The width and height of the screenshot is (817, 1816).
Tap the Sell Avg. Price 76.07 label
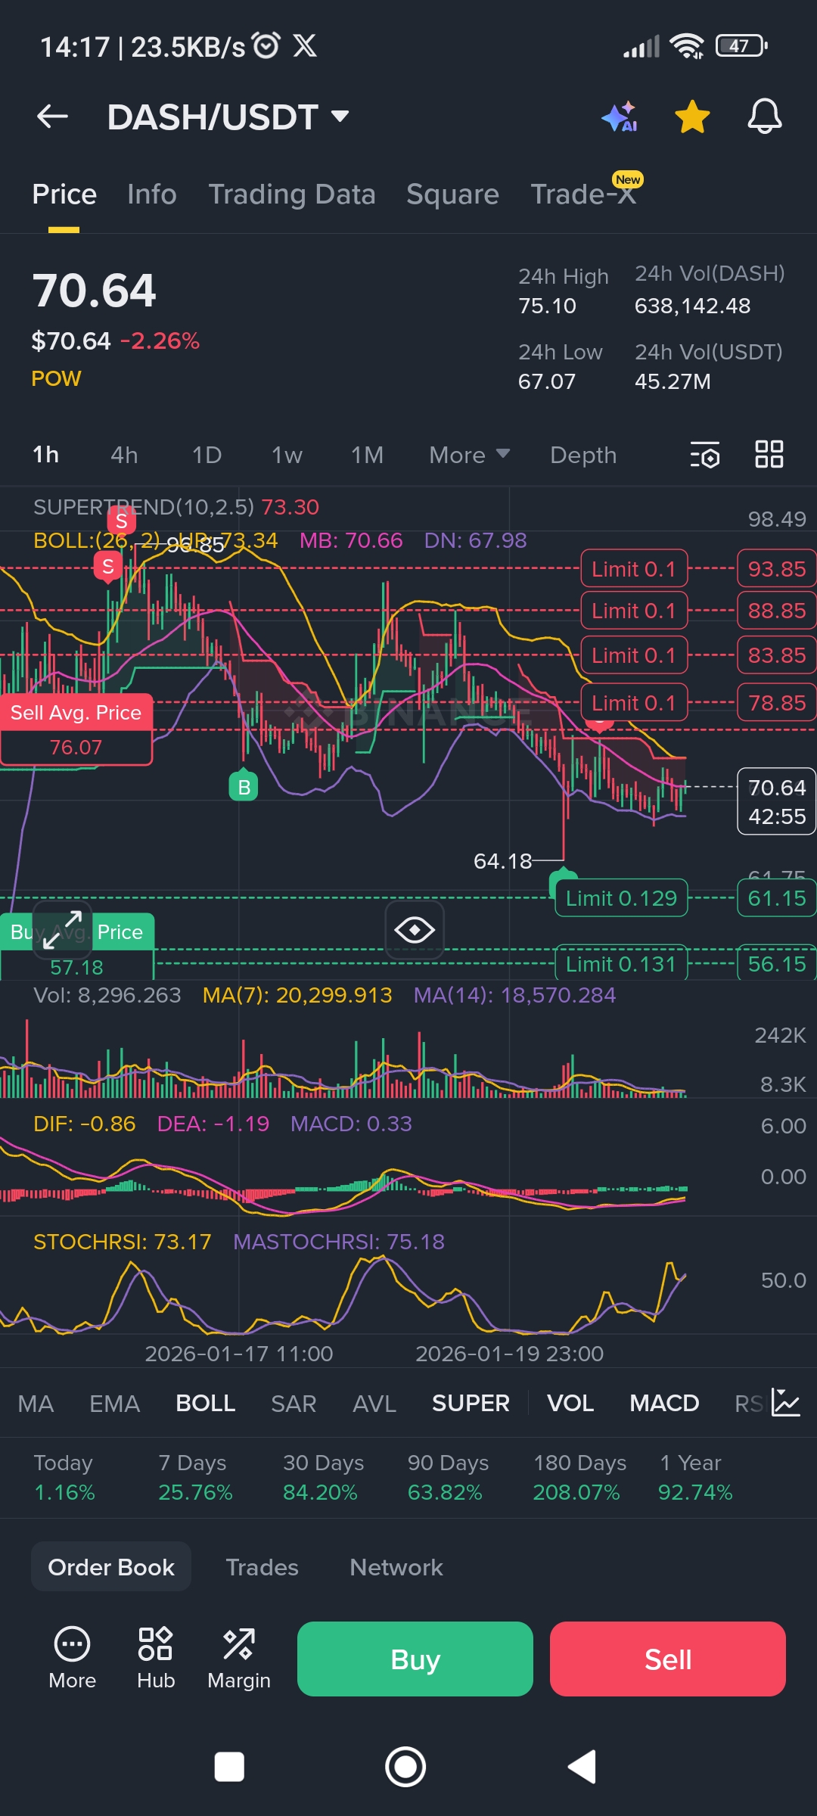pos(76,729)
